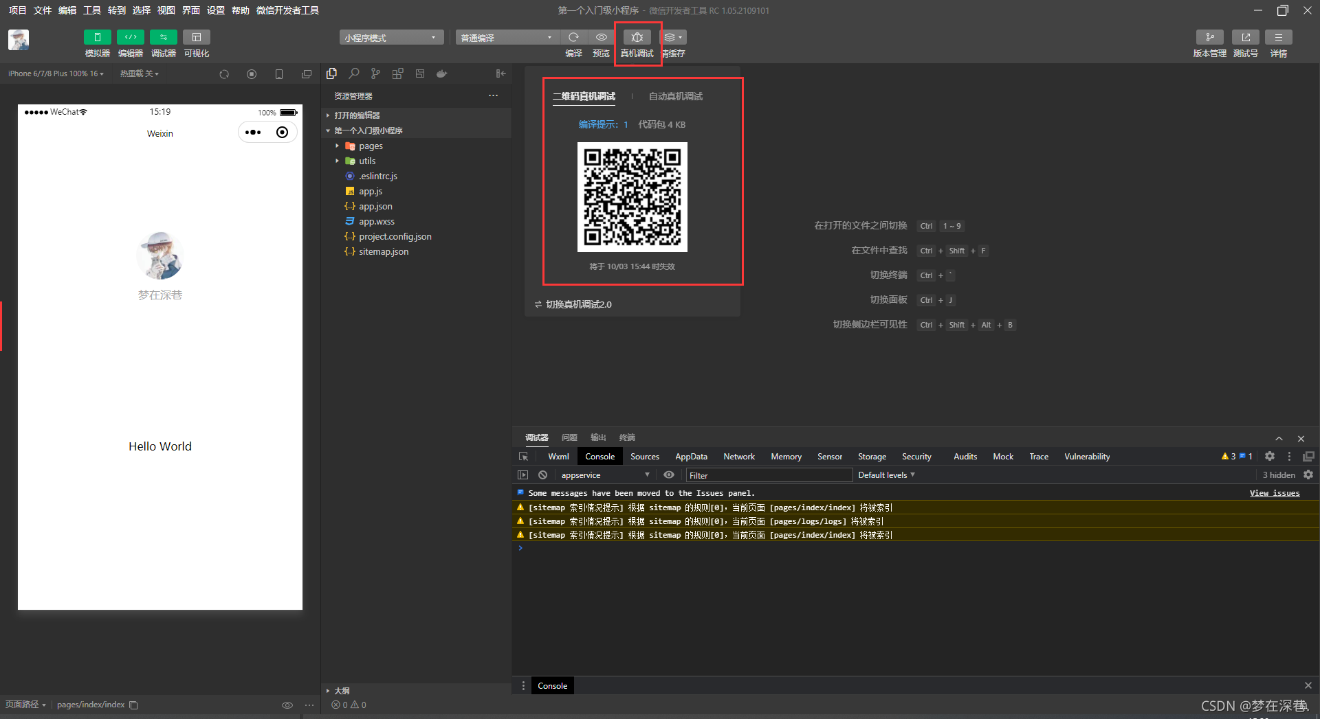The width and height of the screenshot is (1320, 719).
Task: Switch to the Wxml tab
Action: pyautogui.click(x=558, y=457)
